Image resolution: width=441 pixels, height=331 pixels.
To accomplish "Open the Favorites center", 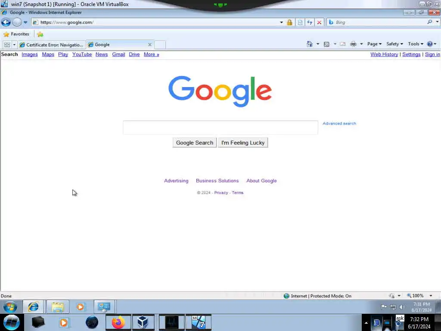I will coord(16,34).
